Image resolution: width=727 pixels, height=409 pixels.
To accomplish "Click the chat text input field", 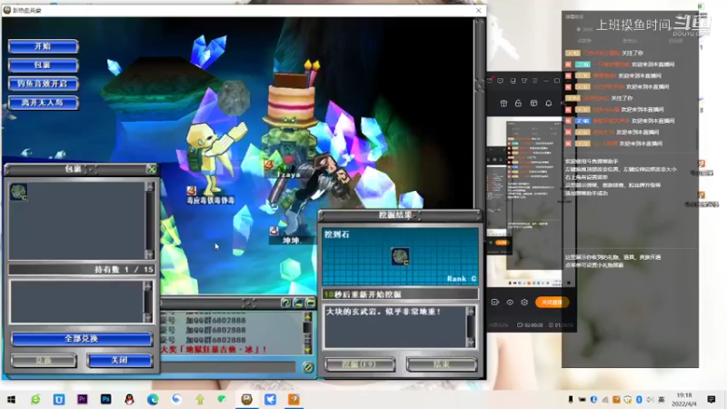I will tap(228, 367).
